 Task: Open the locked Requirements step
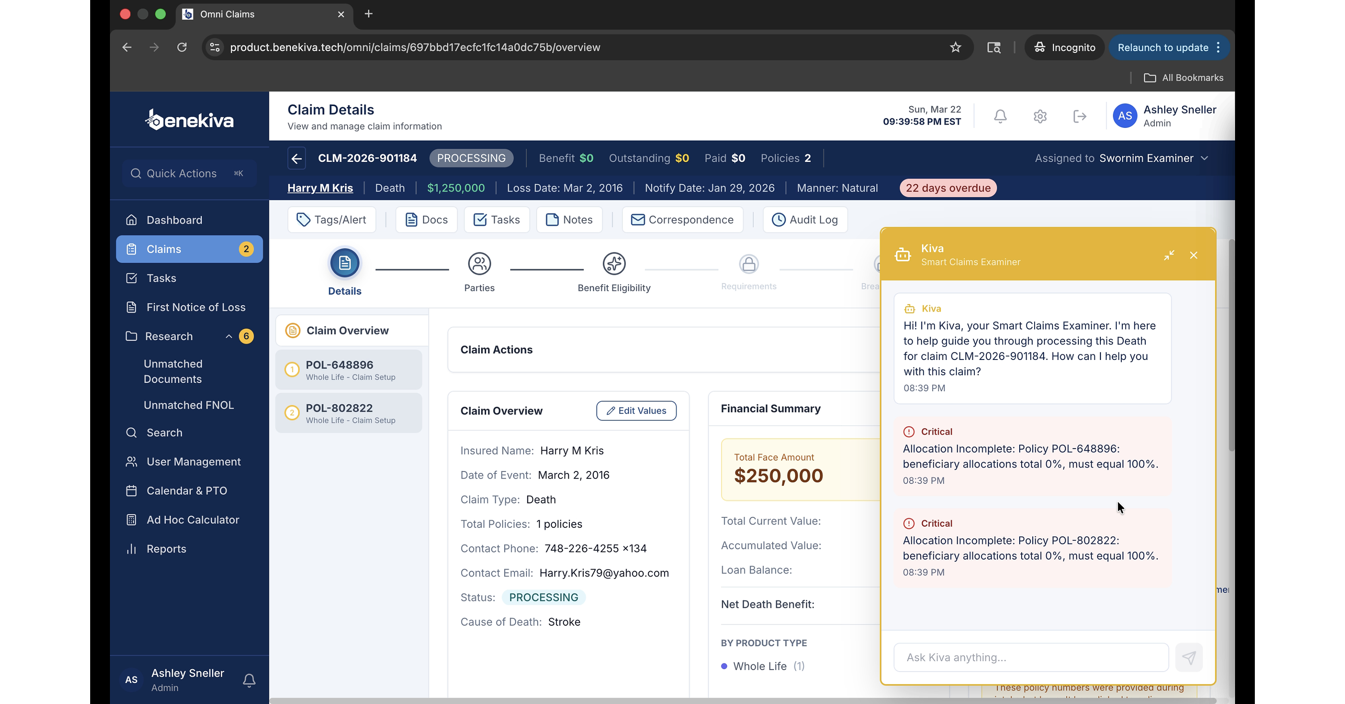[749, 272]
